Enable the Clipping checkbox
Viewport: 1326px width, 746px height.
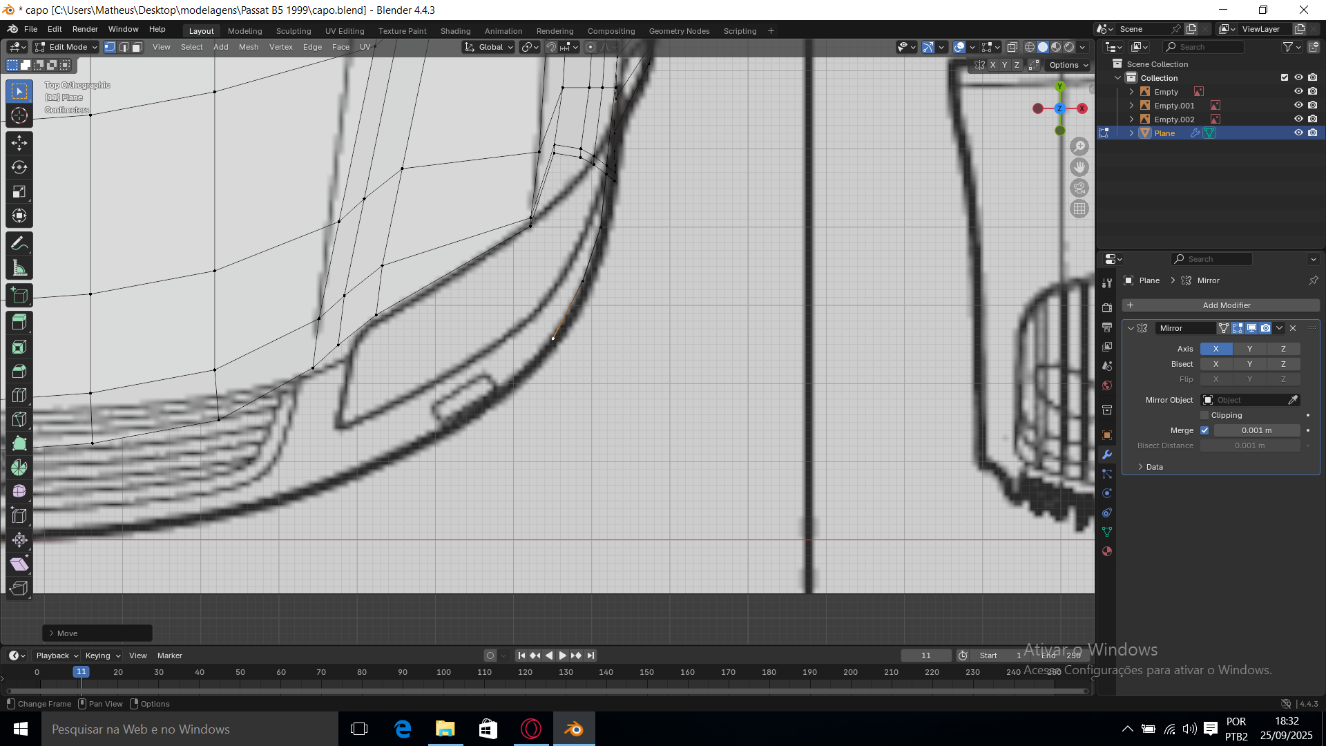click(x=1204, y=415)
